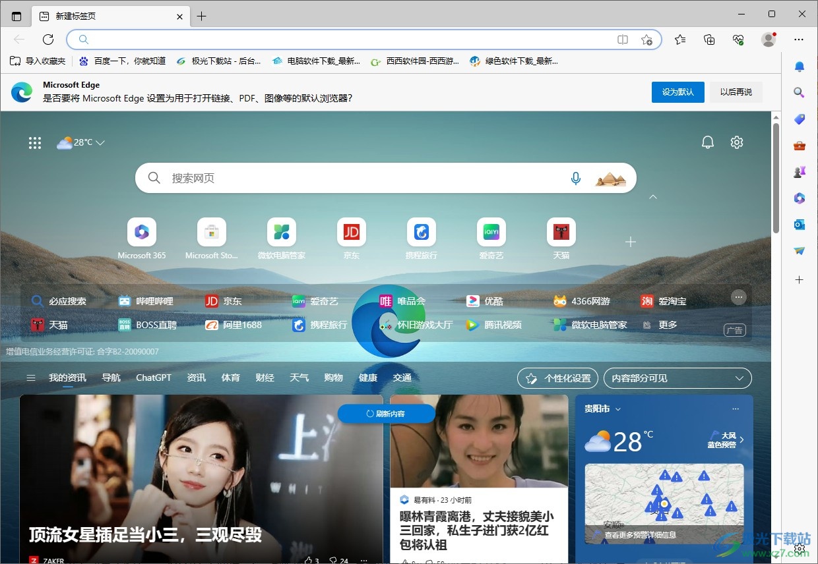
Task: Open the apps grid launcher icon
Action: click(35, 142)
